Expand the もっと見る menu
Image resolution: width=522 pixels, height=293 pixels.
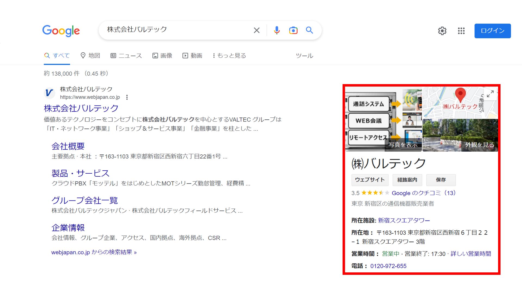pyautogui.click(x=229, y=56)
